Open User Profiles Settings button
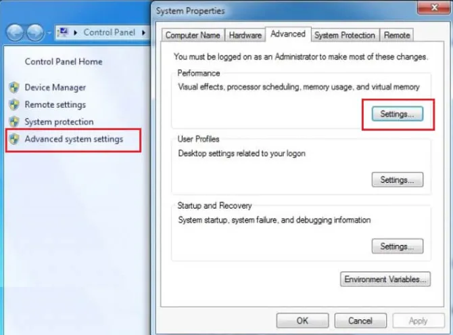 click(x=398, y=179)
